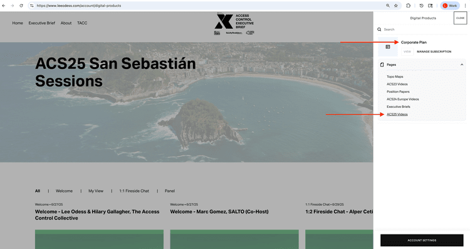Click the Corporate Plan product icon

pyautogui.click(x=388, y=47)
